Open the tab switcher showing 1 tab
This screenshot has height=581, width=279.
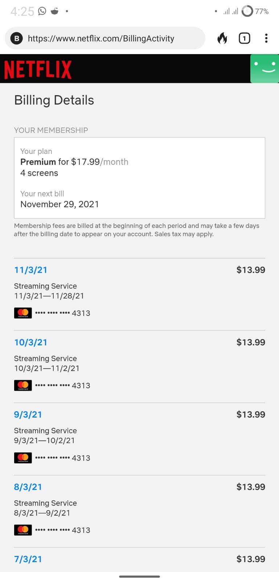244,38
